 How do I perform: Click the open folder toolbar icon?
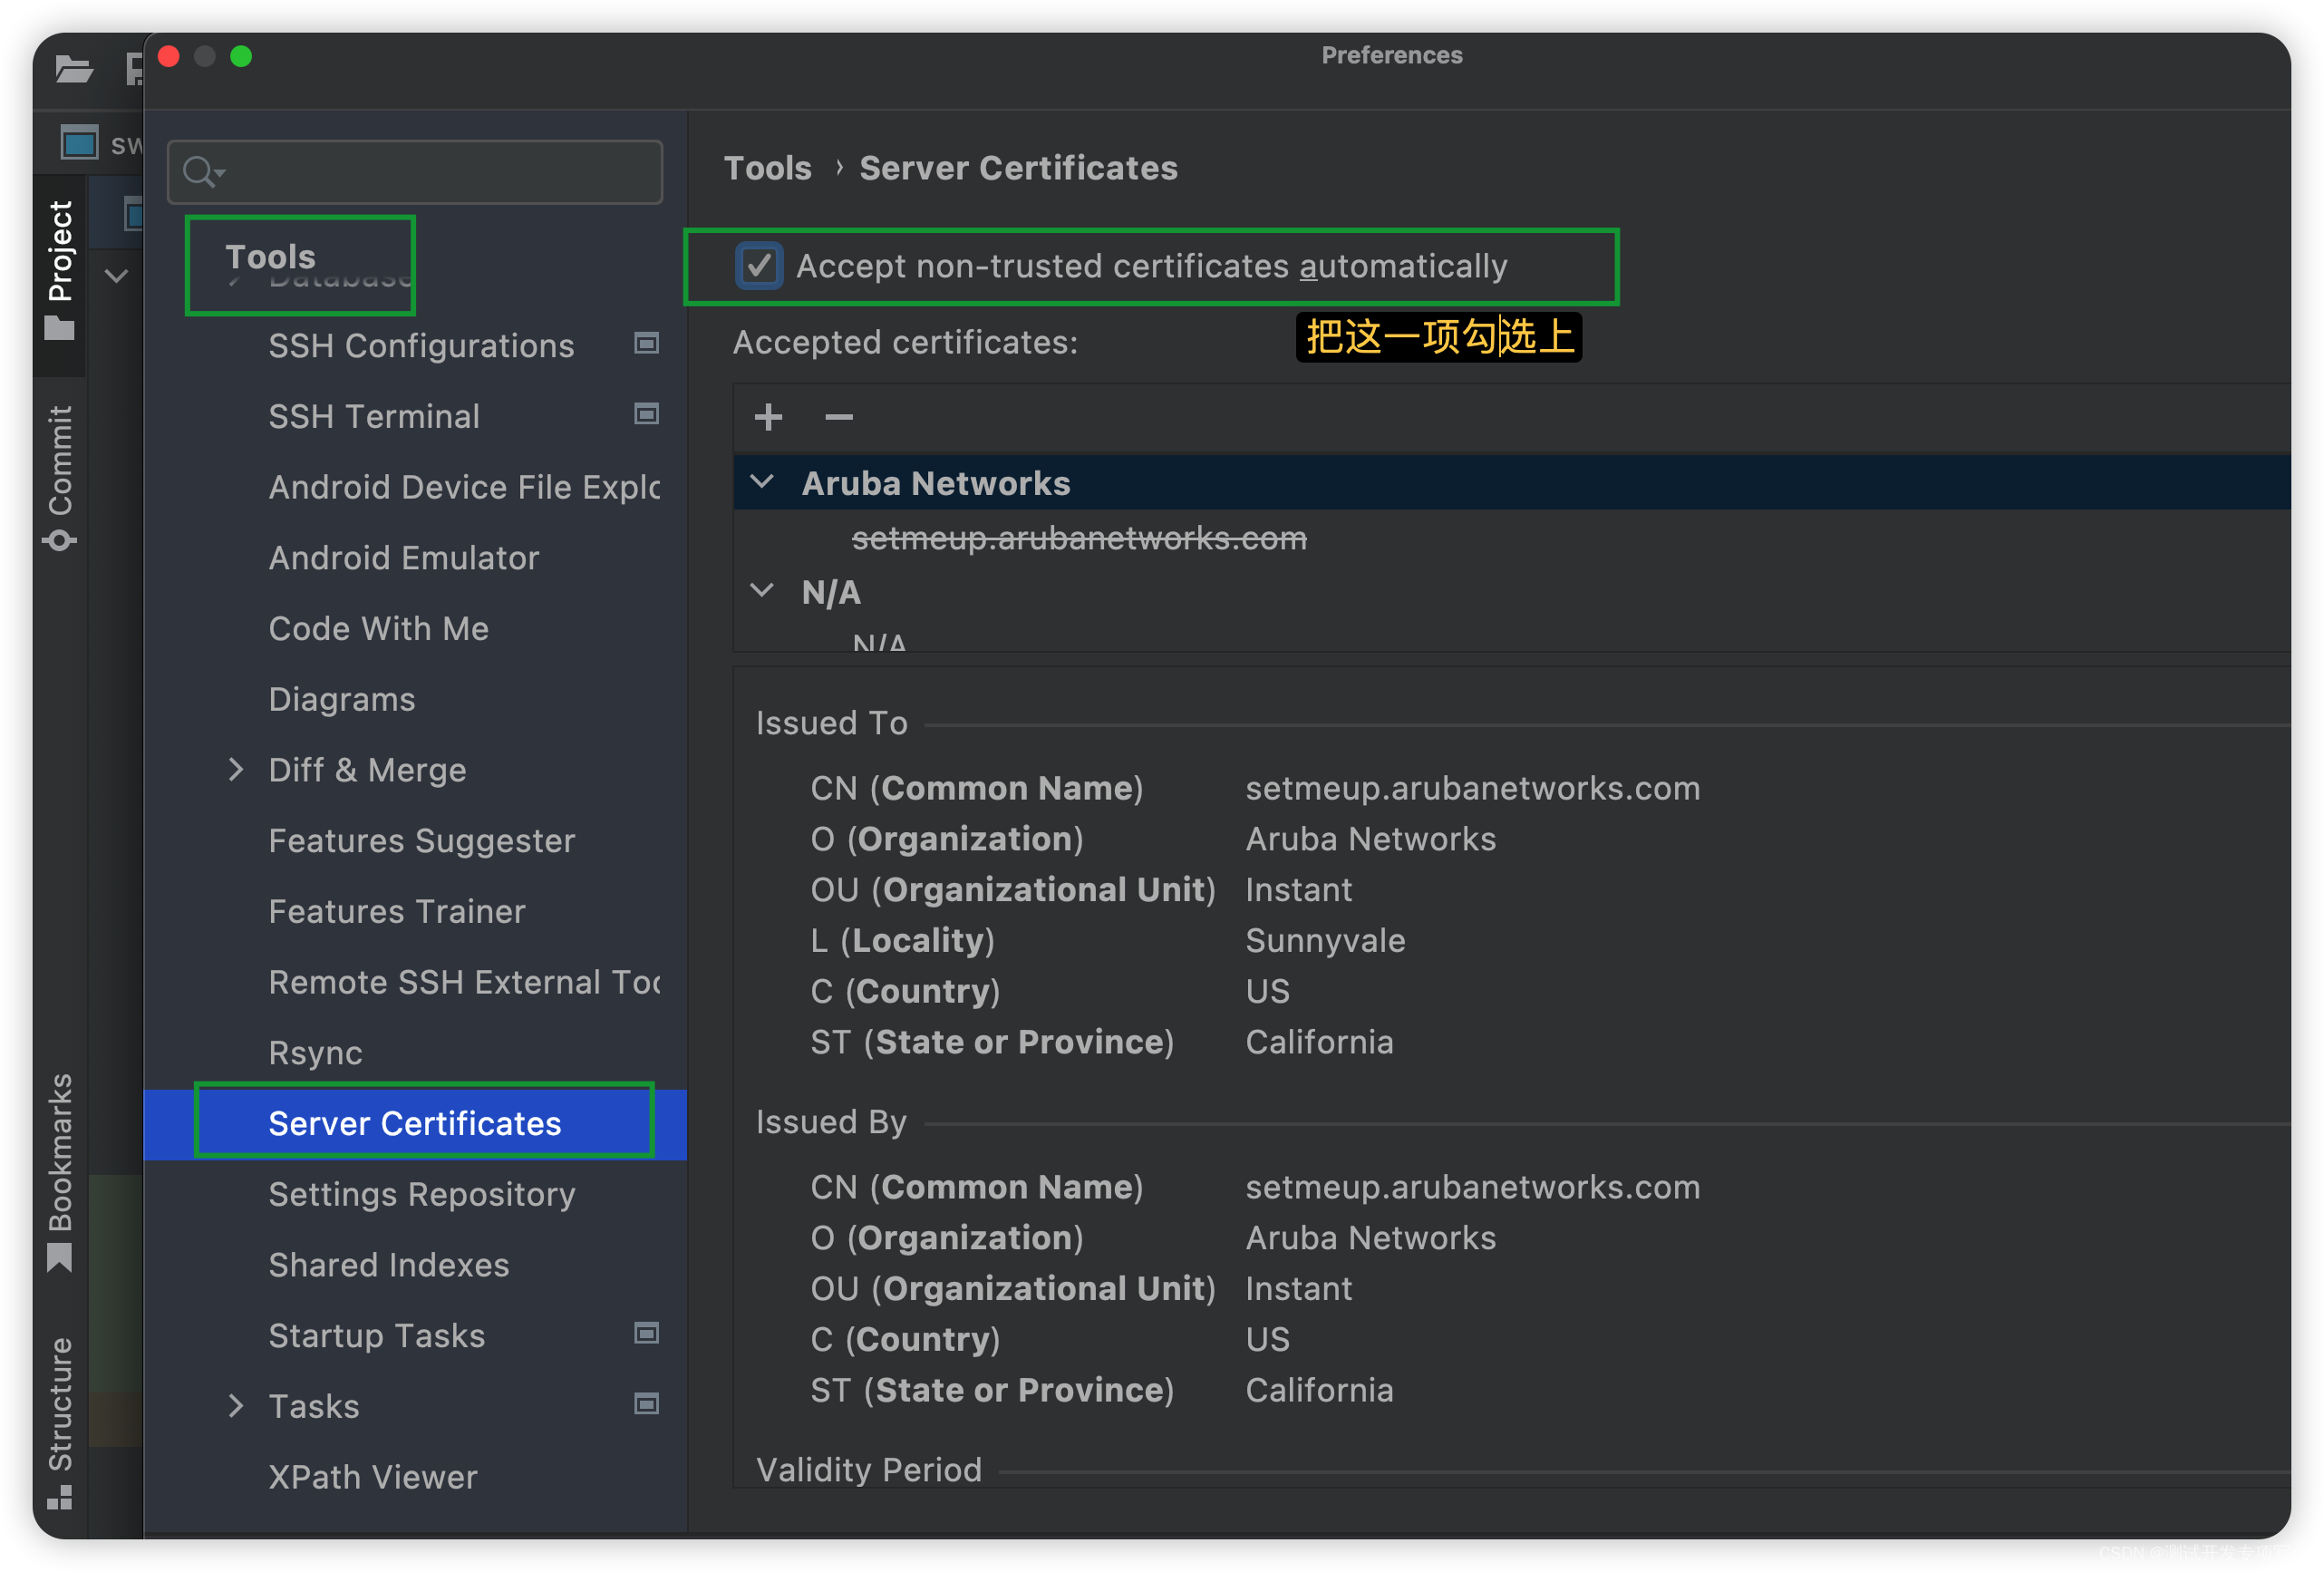coord(74,69)
